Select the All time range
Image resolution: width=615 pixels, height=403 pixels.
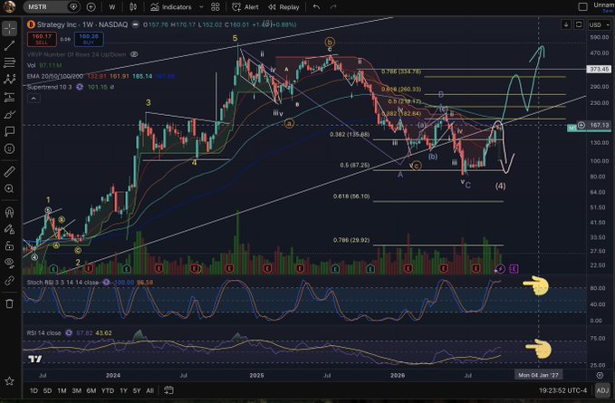[149, 390]
